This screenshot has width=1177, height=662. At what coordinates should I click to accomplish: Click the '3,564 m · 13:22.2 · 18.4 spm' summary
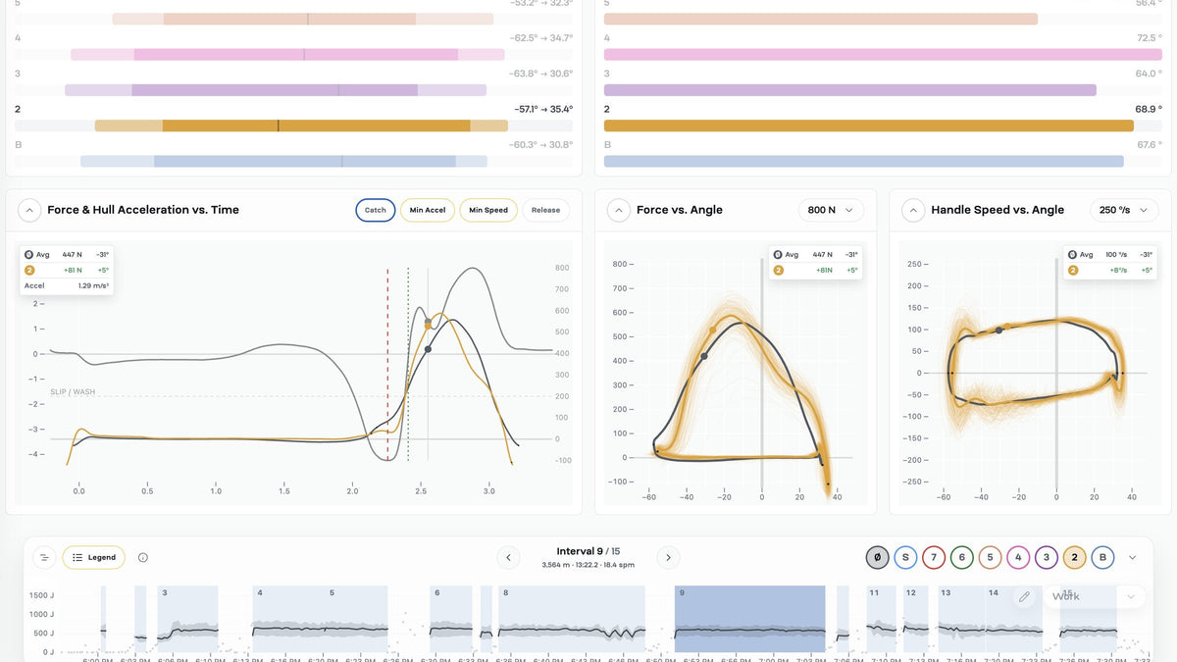588,565
